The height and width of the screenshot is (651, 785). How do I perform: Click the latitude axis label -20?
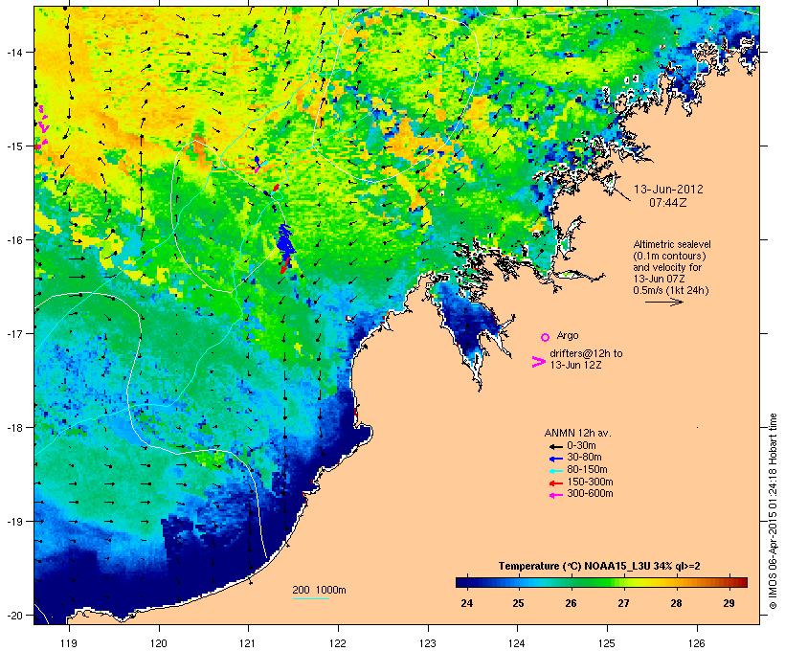click(14, 615)
